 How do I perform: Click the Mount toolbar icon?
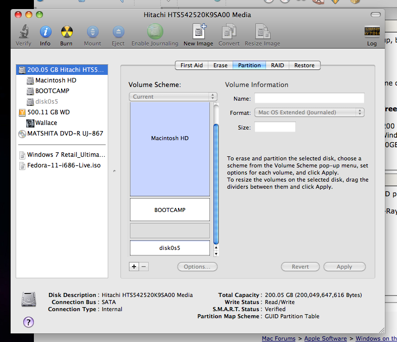pos(93,32)
